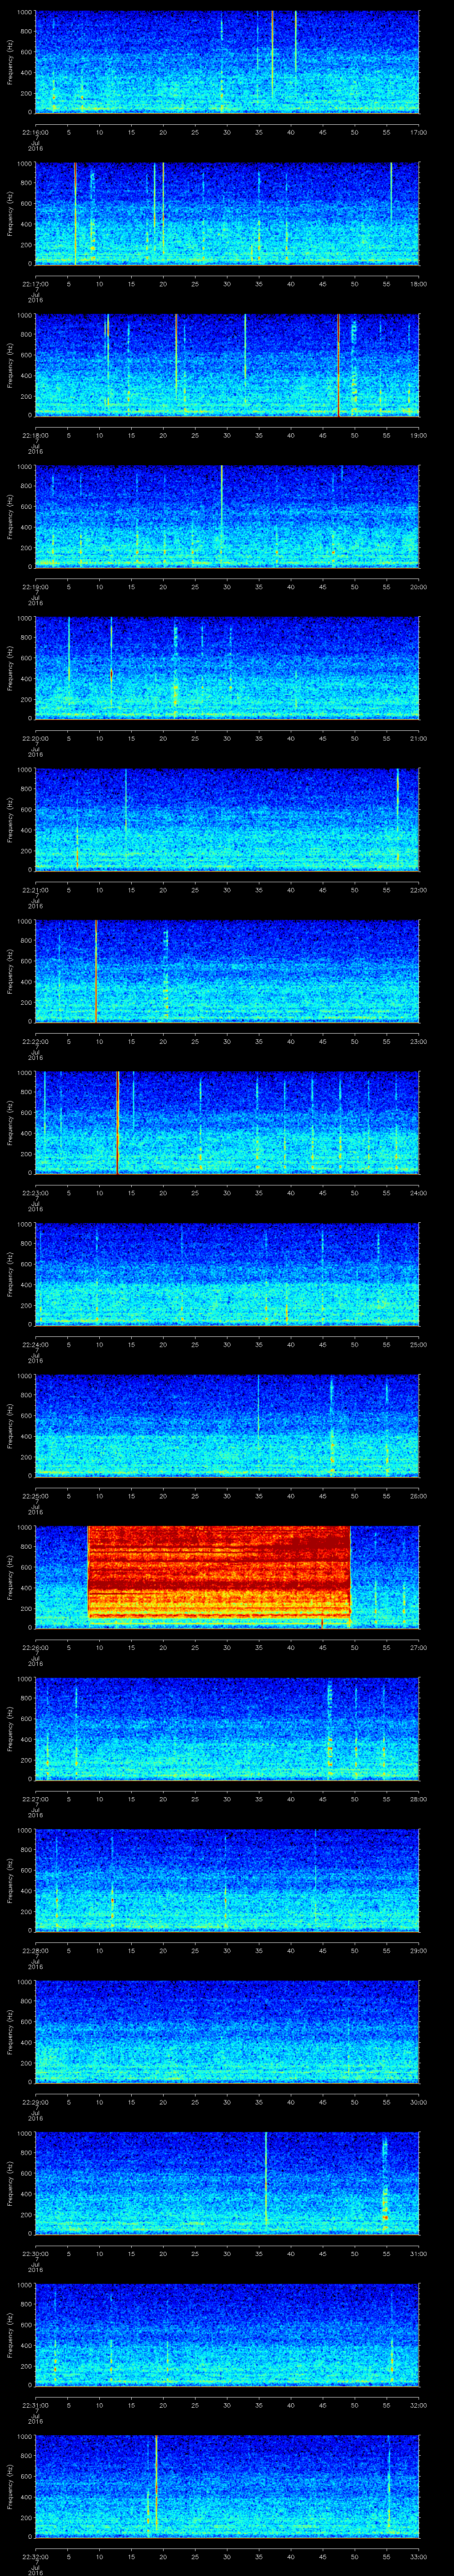Select the spectrogram panel starting at 22:21:00

[227, 820]
